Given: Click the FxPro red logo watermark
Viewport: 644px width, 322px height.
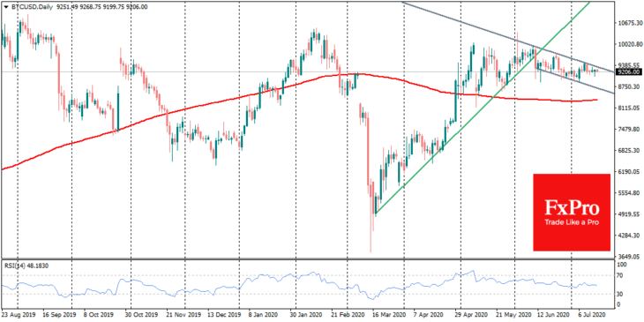Looking at the screenshot, I should 572,213.
